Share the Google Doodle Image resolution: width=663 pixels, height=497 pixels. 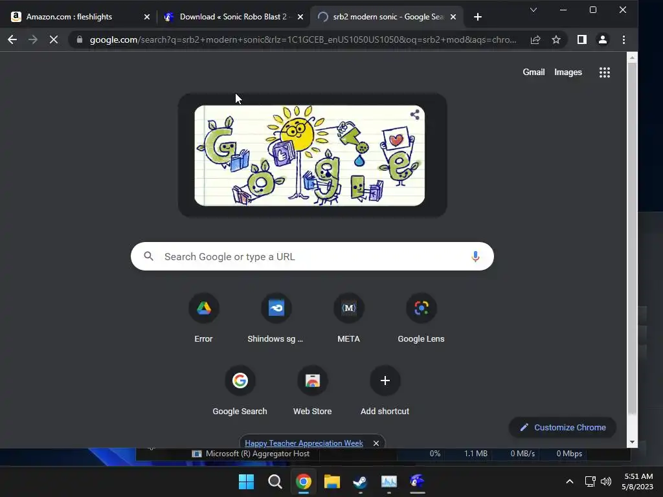pos(415,115)
